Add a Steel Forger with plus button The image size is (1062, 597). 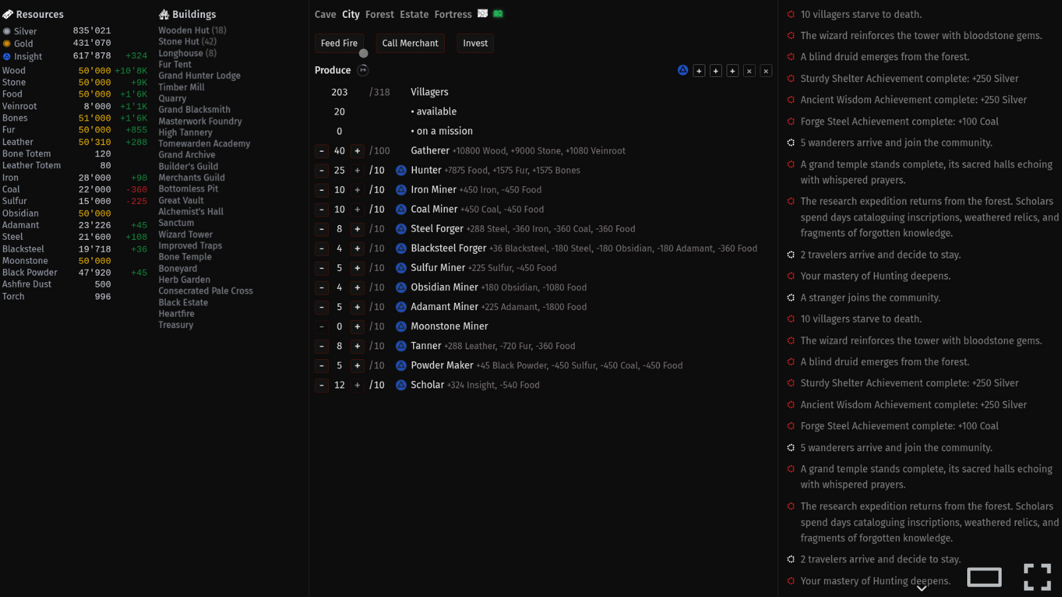tap(357, 229)
